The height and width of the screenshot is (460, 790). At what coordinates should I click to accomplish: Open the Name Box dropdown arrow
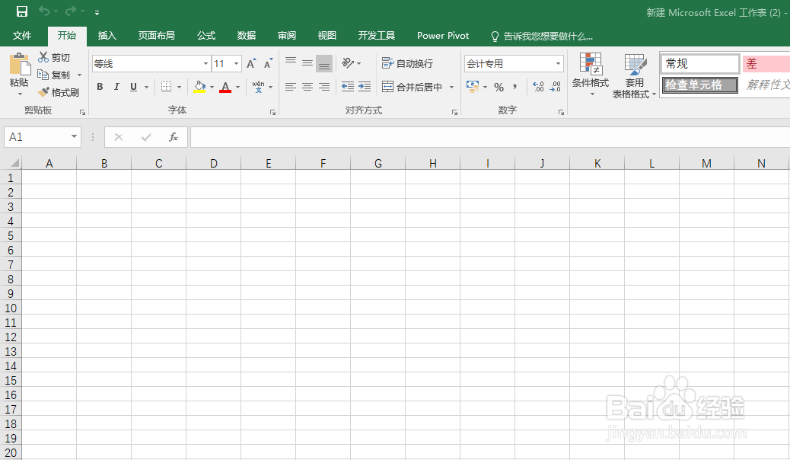pyautogui.click(x=74, y=136)
